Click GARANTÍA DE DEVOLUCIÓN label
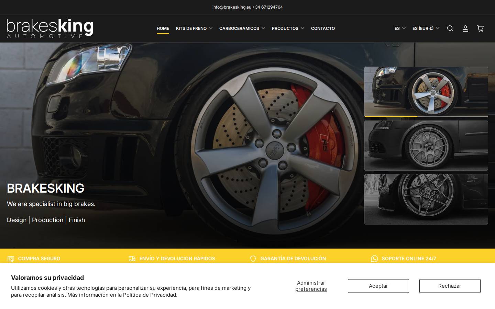 (293, 259)
